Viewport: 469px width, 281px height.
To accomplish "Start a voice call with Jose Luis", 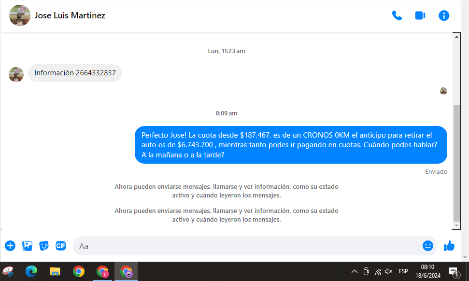I will 397,15.
